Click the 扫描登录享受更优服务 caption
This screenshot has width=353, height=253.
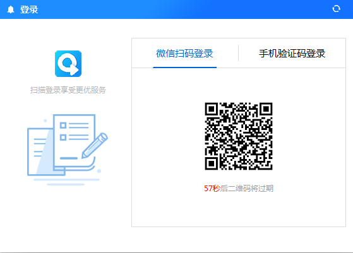point(68,90)
